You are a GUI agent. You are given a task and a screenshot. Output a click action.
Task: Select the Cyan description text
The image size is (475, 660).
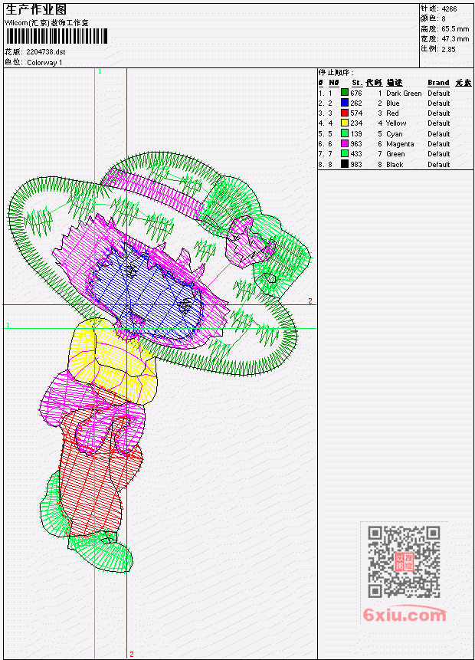(x=395, y=134)
